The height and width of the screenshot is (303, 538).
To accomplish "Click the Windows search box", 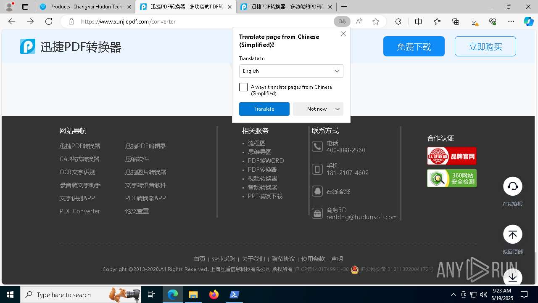I will (x=80, y=295).
